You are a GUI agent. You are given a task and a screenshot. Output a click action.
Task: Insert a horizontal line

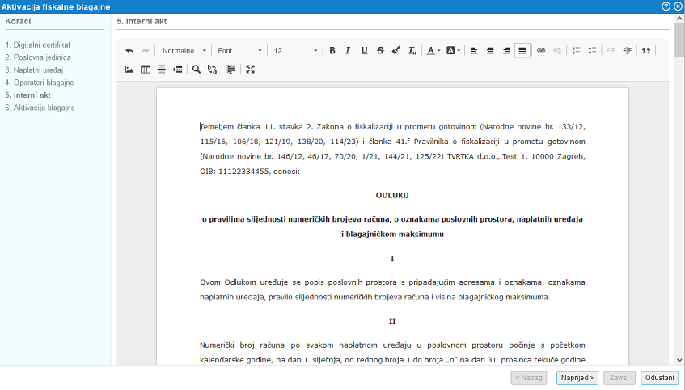pyautogui.click(x=161, y=69)
